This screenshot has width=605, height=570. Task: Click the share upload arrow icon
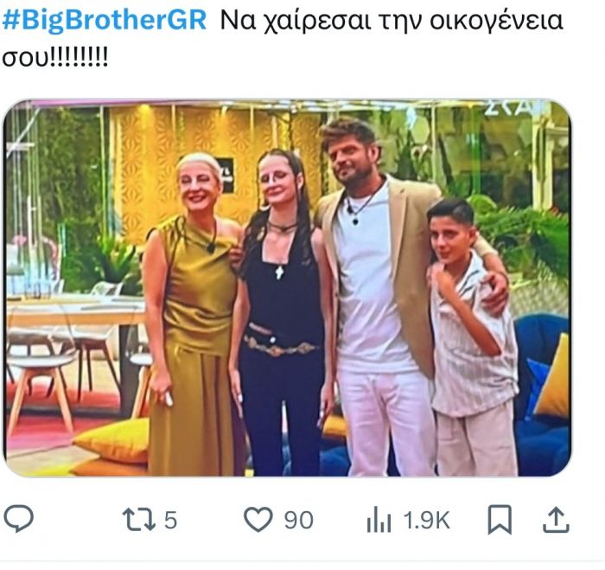556,520
